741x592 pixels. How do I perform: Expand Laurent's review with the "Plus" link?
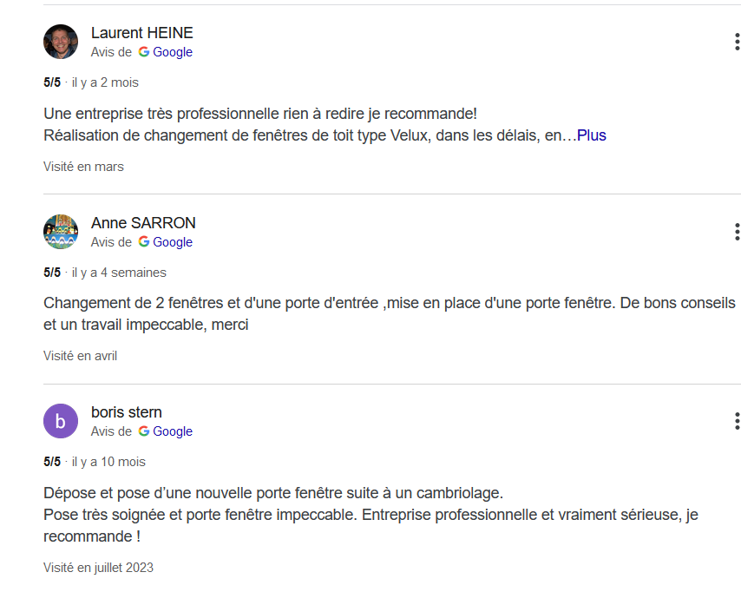(592, 135)
